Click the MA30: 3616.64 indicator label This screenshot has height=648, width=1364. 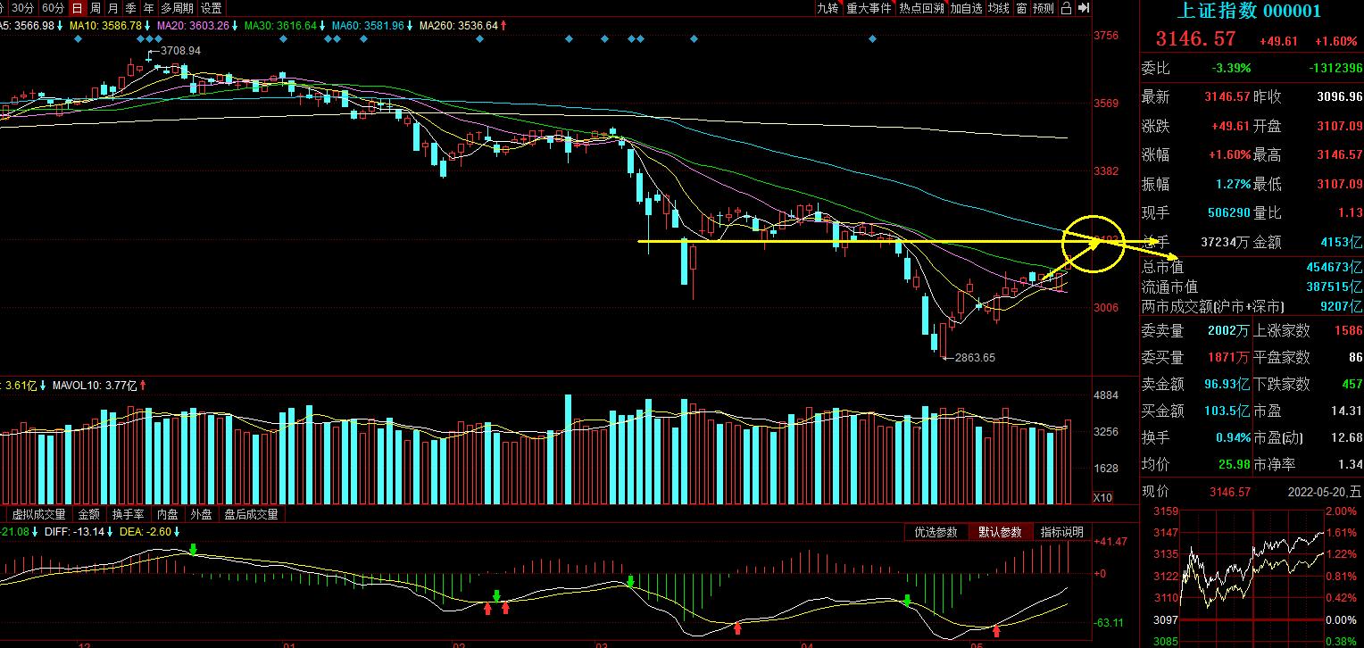point(280,25)
